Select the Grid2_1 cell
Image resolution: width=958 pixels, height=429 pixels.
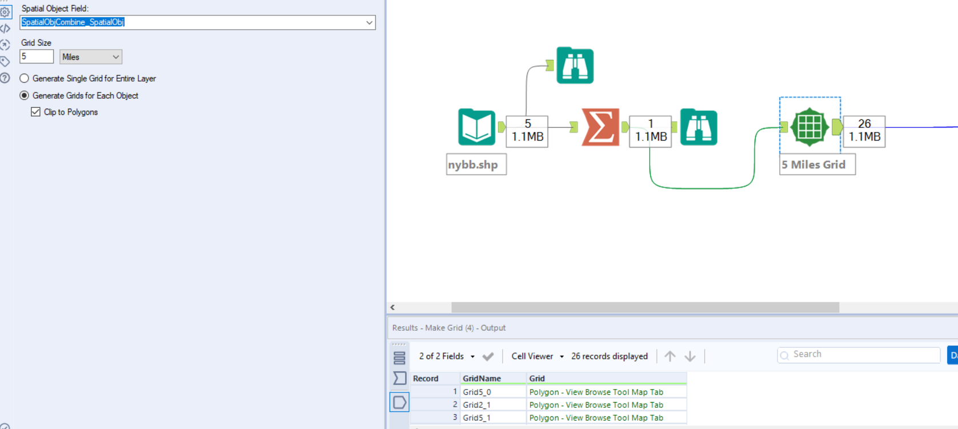coord(494,404)
